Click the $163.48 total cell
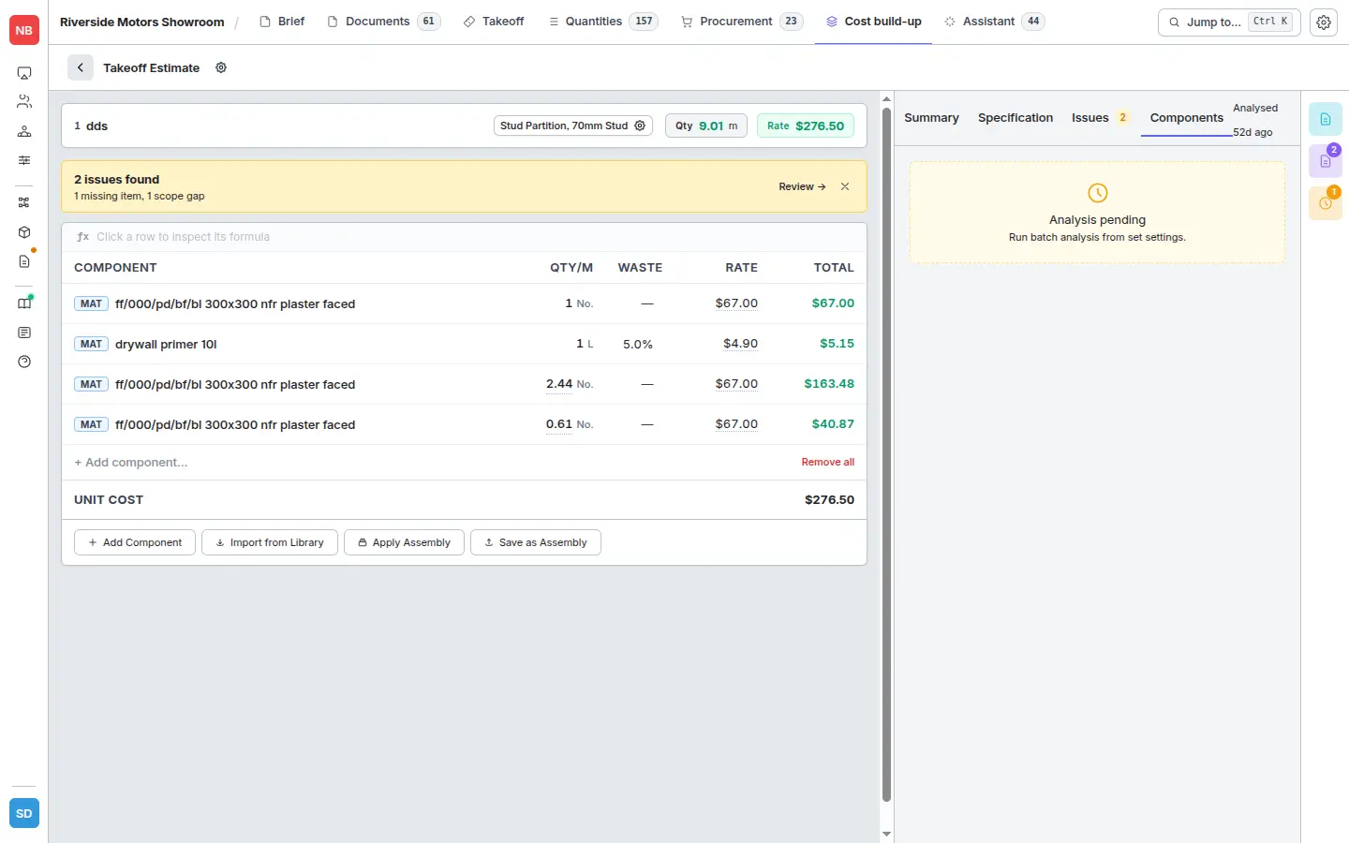Viewport: 1349px width, 843px height. (x=829, y=384)
